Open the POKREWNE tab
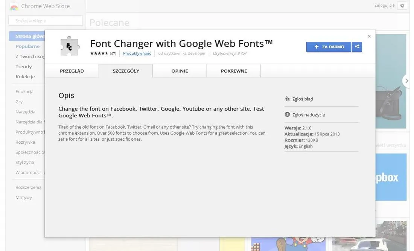This screenshot has width=414, height=251. pos(233,70)
